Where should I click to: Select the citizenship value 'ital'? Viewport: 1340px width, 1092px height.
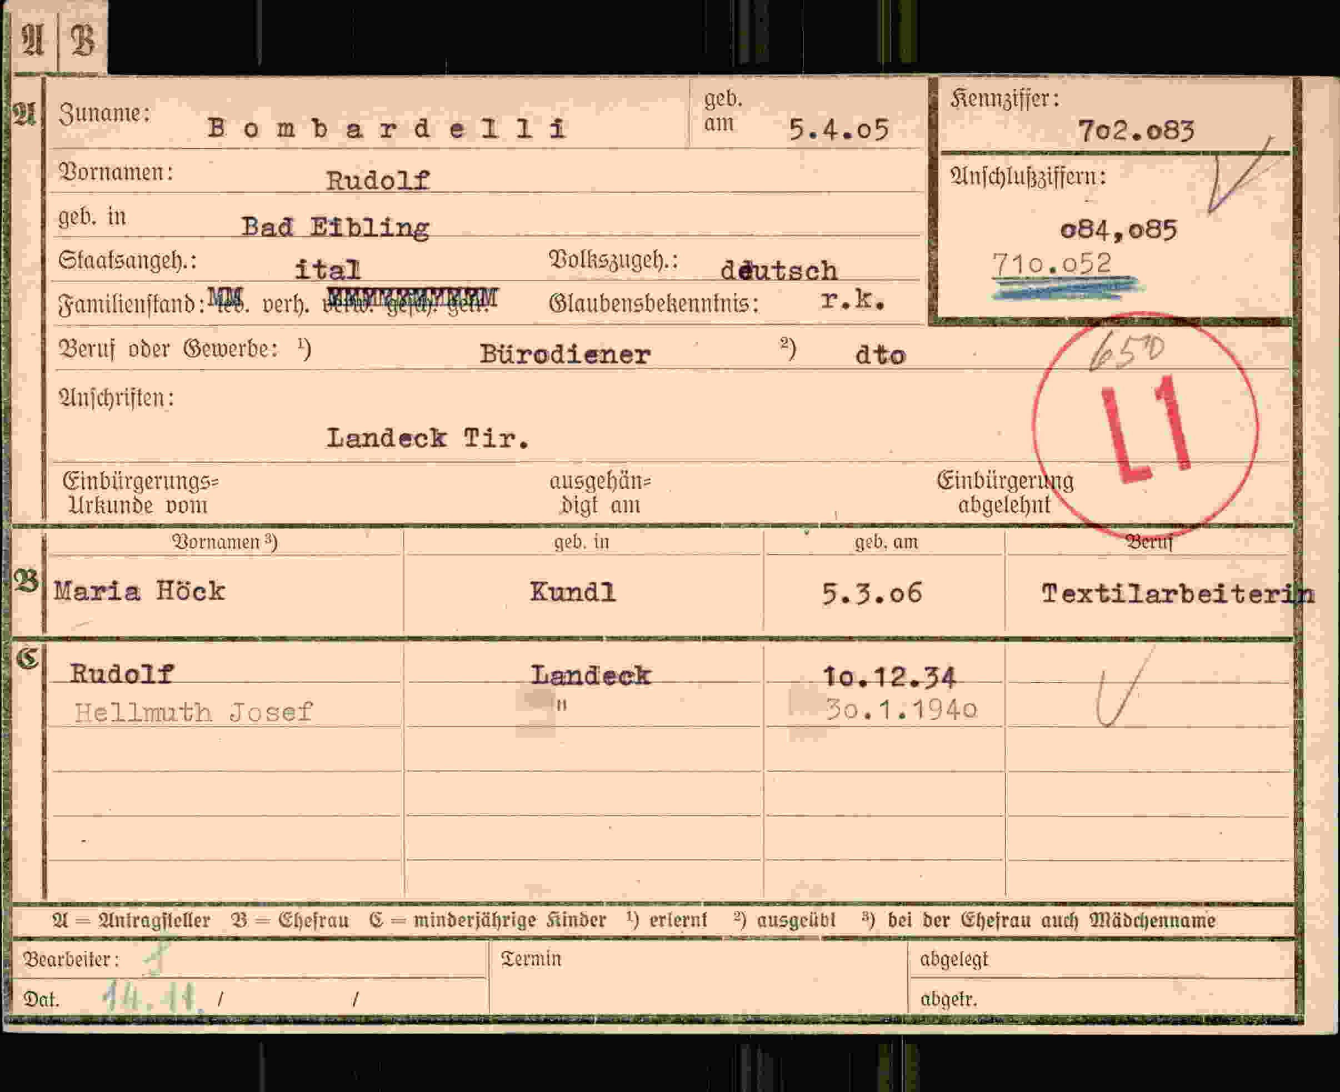tap(327, 270)
